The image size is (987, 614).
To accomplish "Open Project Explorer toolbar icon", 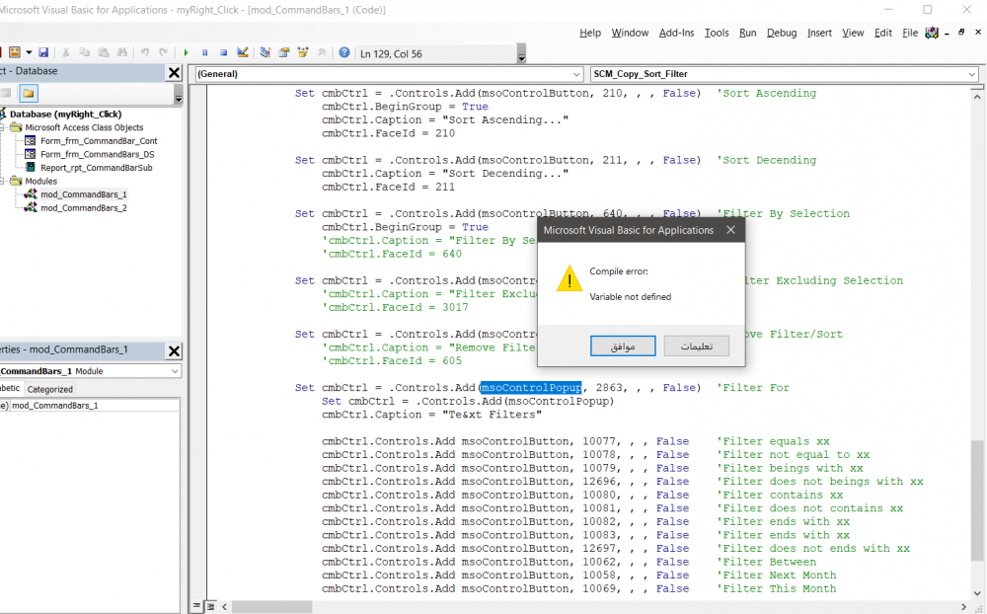I will pyautogui.click(x=265, y=53).
